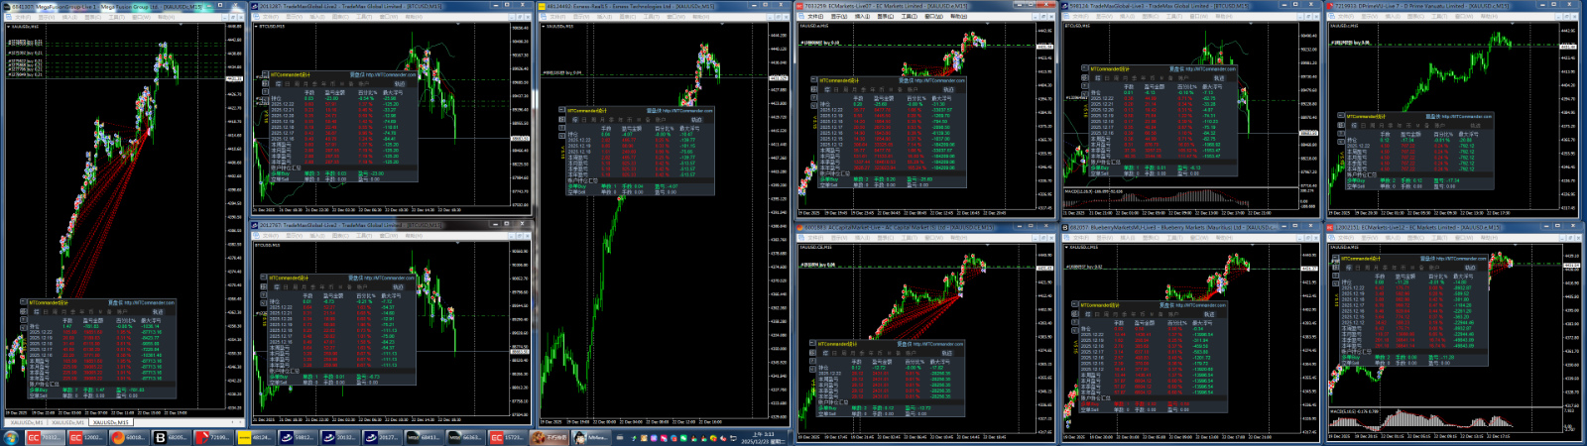Viewport: 1587px width, 446px height.
Task: Click DPrimeVU 7219933 window title icon
Action: pyautogui.click(x=1330, y=6)
